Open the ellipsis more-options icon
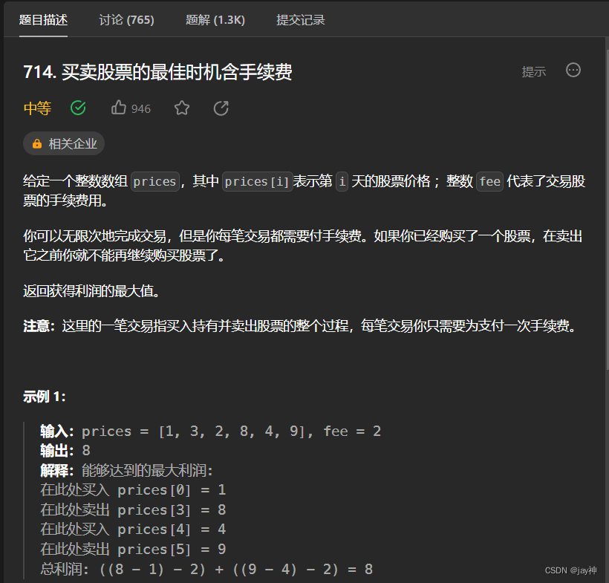The height and width of the screenshot is (583, 609). click(x=573, y=70)
